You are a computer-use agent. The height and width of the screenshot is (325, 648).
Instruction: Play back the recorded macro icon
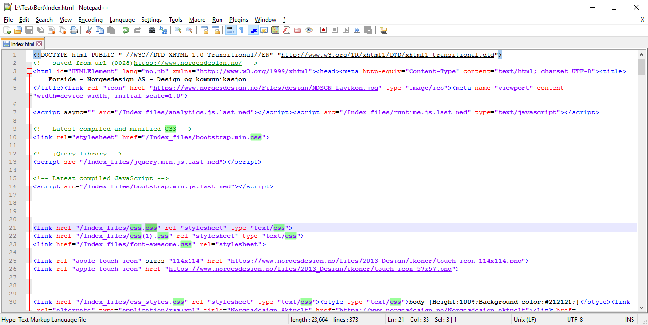pyautogui.click(x=346, y=30)
